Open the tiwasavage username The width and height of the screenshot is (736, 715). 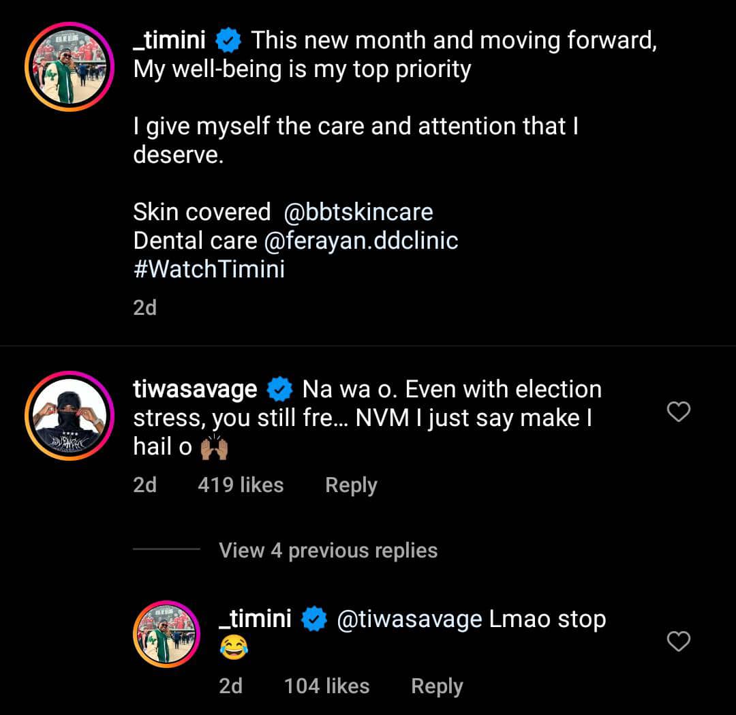195,390
